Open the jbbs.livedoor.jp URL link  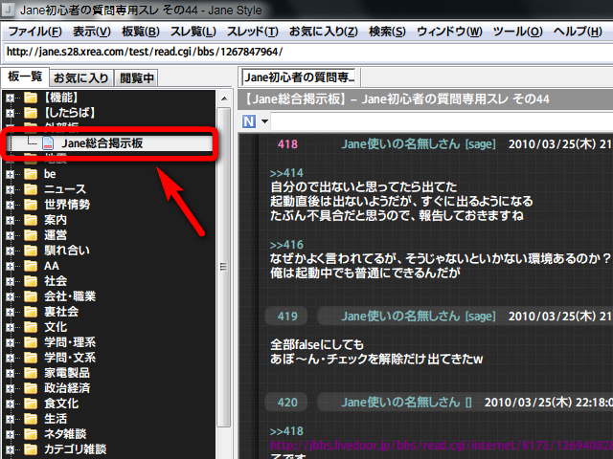(x=442, y=446)
